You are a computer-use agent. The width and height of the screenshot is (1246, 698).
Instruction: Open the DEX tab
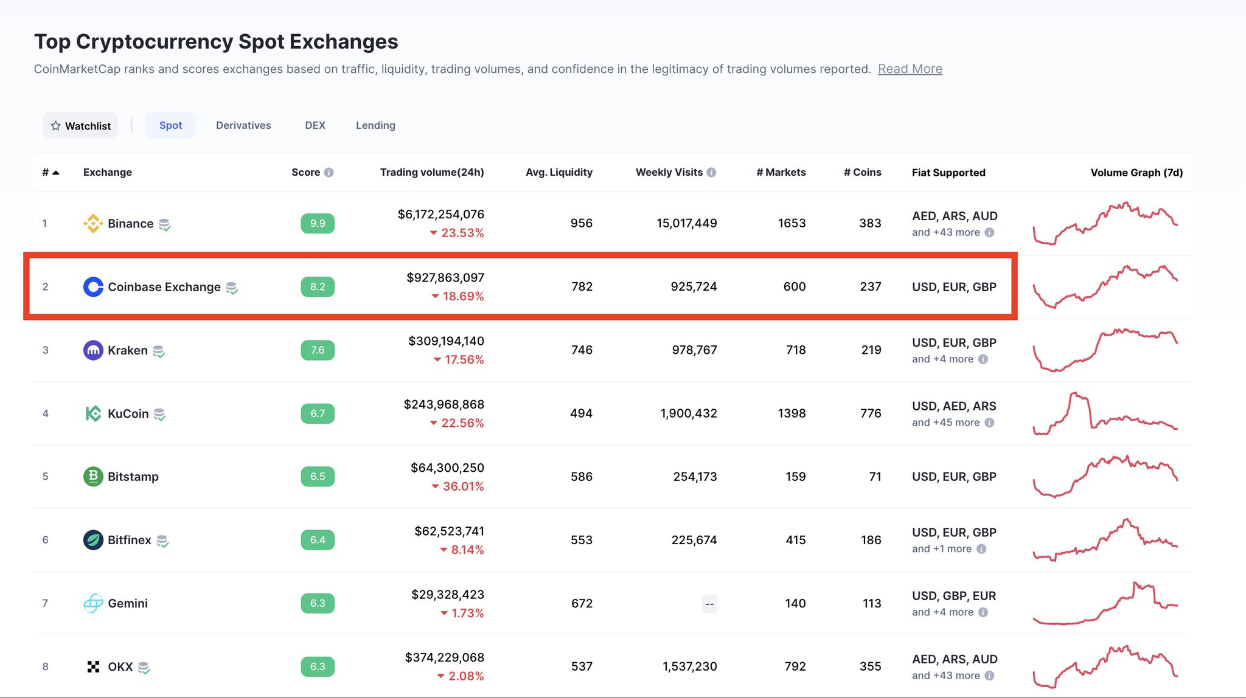click(x=315, y=125)
